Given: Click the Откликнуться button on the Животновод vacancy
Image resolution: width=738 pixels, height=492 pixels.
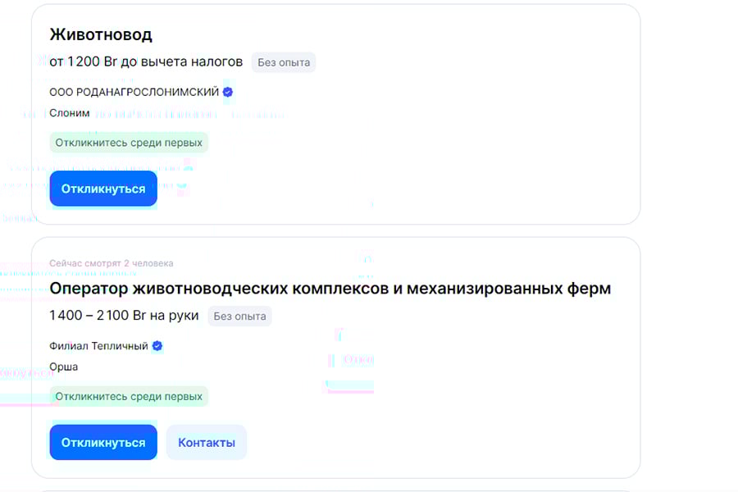Looking at the screenshot, I should pos(102,188).
